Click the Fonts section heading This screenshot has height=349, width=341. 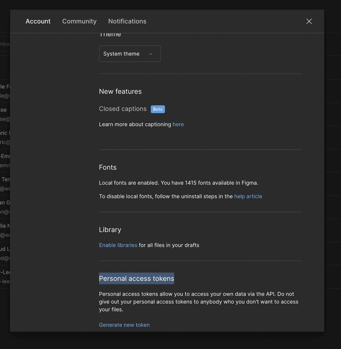pos(108,167)
